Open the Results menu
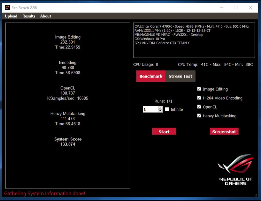 coord(29,16)
